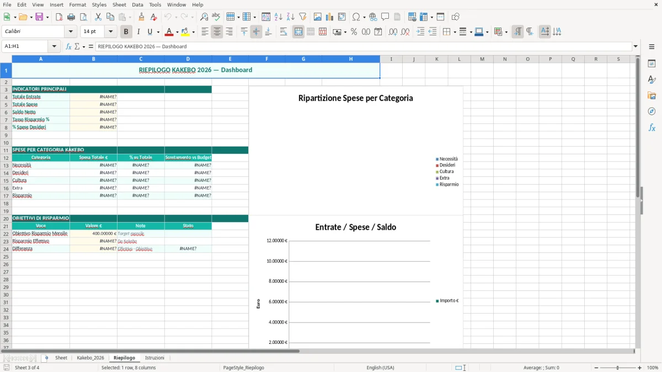Open the sidebar Functions panel
Screen dimensions: 662x372
pyautogui.click(x=652, y=127)
